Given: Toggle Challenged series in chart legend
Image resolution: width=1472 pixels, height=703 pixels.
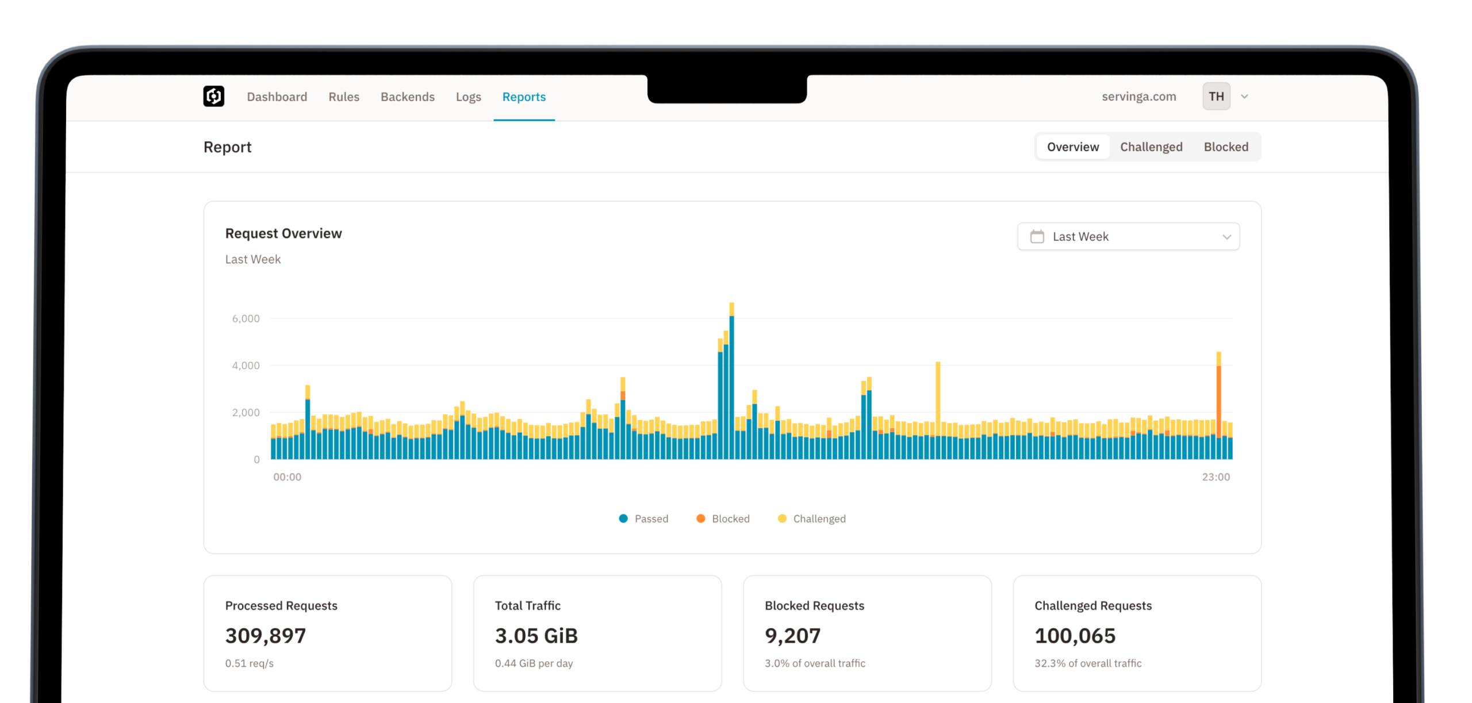Looking at the screenshot, I should [x=819, y=518].
